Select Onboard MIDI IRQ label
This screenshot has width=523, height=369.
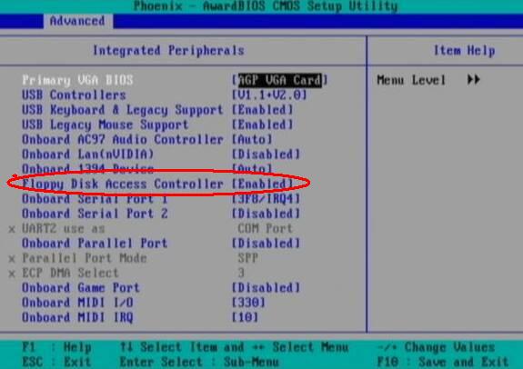[x=77, y=317]
